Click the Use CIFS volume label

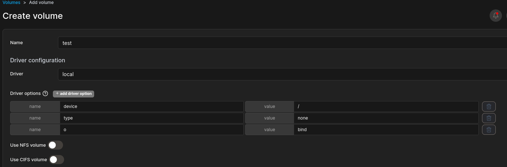pyautogui.click(x=29, y=160)
